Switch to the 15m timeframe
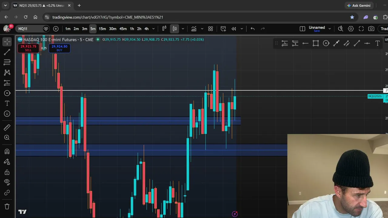The height and width of the screenshot is (218, 388). 102,29
